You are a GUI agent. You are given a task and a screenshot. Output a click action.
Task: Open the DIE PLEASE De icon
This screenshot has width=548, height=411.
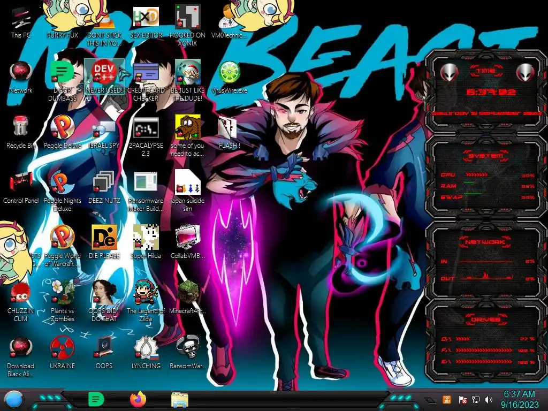(x=104, y=242)
